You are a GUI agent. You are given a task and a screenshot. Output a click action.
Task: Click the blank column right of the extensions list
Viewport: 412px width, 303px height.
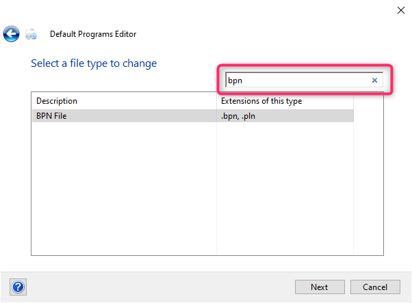(368, 181)
